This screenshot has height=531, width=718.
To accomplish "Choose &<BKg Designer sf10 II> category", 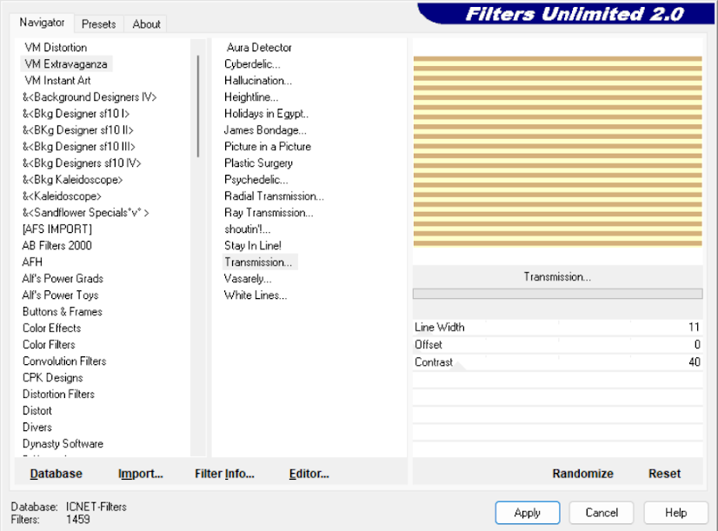I will tap(78, 130).
